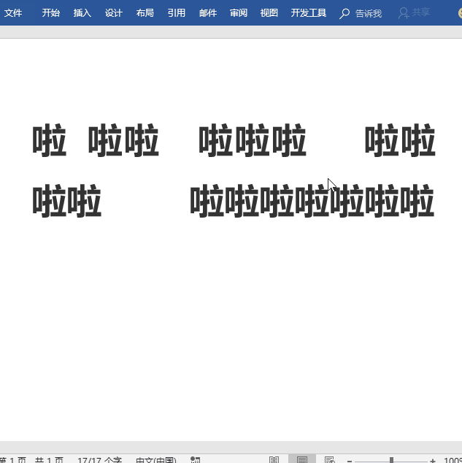Screen dimensions: 462x463
Task: Switch to the 开始 ribbon tab
Action: 51,12
